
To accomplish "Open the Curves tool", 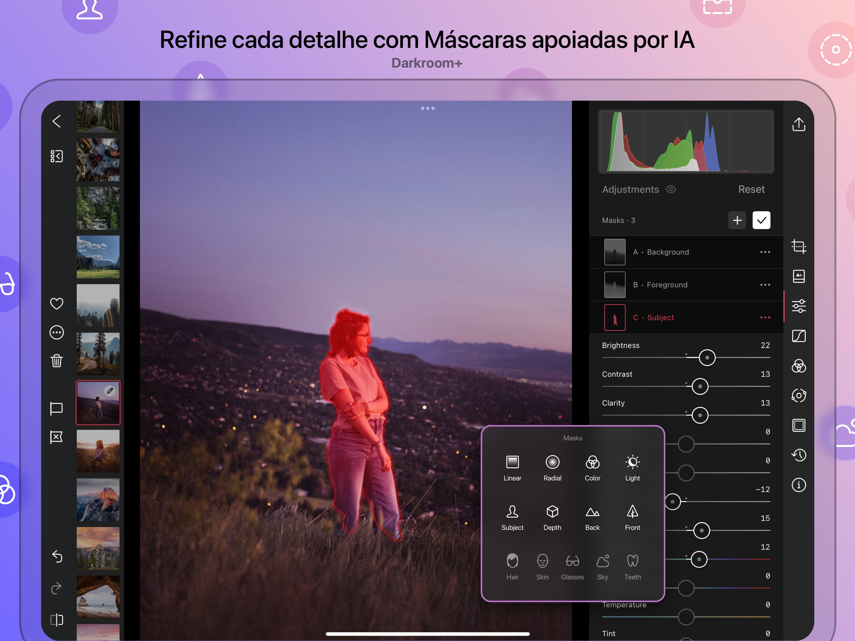I will pyautogui.click(x=799, y=336).
